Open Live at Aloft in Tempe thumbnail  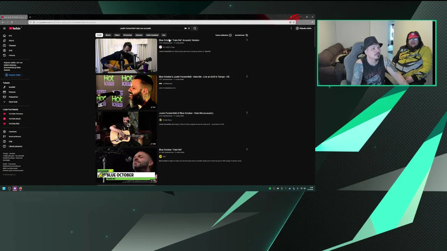[x=126, y=92]
